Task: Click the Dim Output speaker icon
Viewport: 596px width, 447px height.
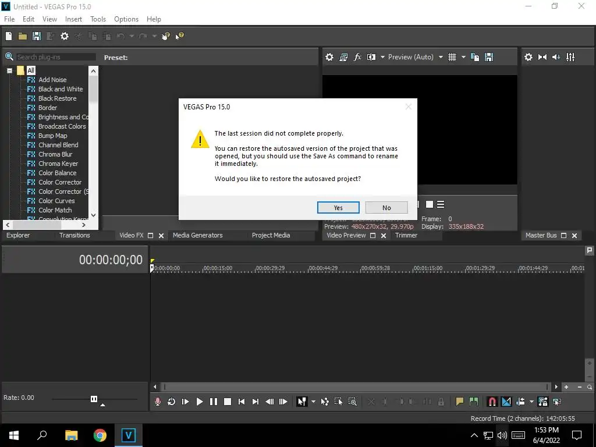Action: (556, 57)
